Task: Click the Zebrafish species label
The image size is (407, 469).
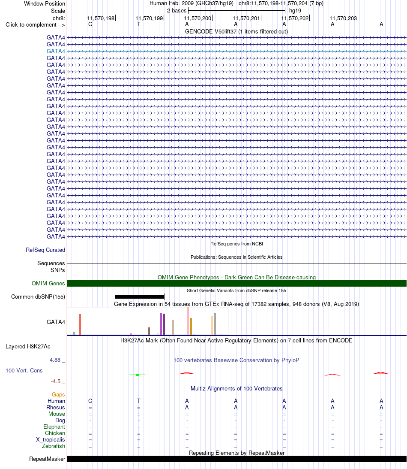Action: point(54,446)
